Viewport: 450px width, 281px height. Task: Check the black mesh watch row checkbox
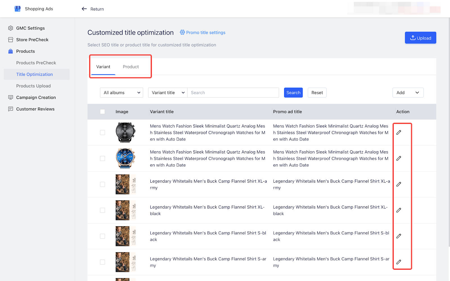point(102,132)
